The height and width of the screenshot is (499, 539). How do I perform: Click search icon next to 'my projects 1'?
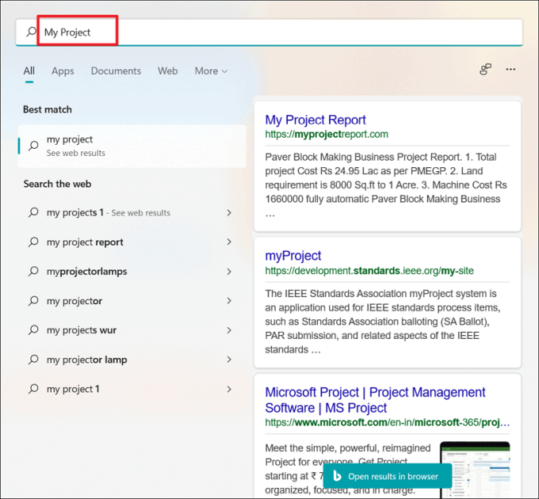click(x=33, y=212)
